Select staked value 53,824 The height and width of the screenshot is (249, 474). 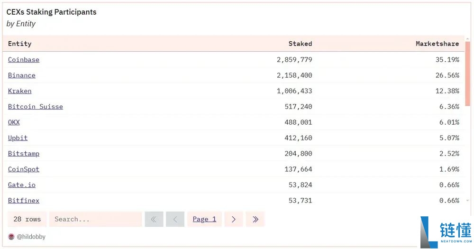[x=300, y=185]
